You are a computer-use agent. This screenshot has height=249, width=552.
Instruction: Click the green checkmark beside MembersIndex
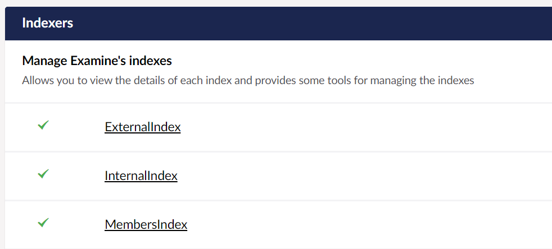[43, 223]
